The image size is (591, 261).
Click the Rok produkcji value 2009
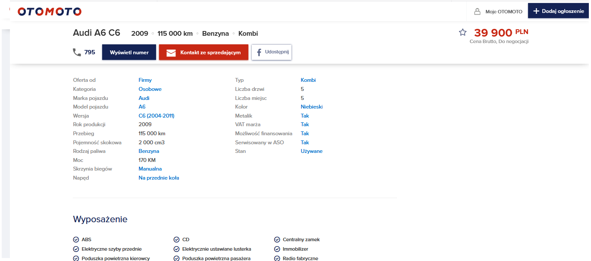pos(145,124)
